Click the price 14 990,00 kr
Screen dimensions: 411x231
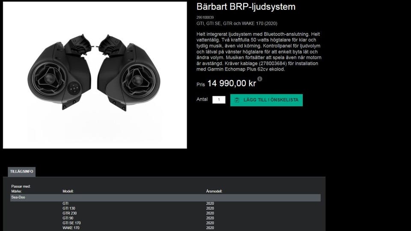pyautogui.click(x=232, y=83)
